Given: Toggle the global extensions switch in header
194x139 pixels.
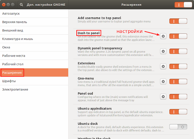Looking at the screenshot, I should click(x=183, y=5).
